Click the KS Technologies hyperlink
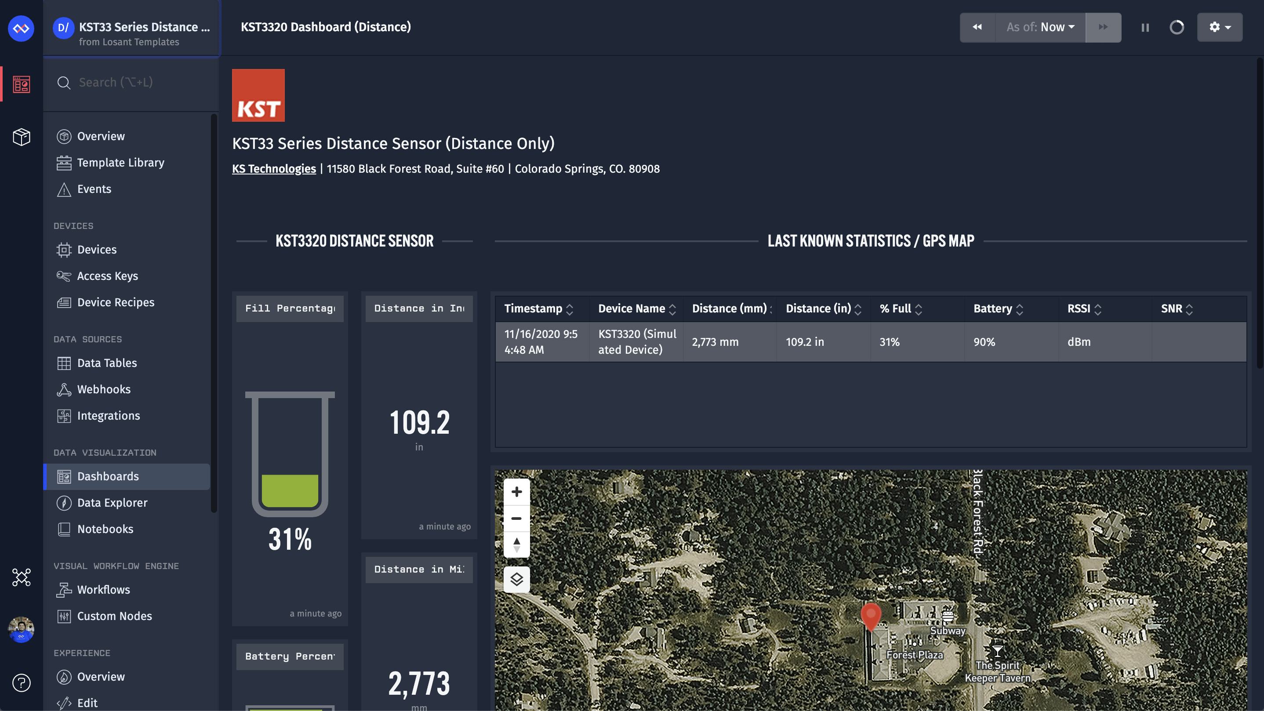1264x711 pixels. click(x=273, y=169)
